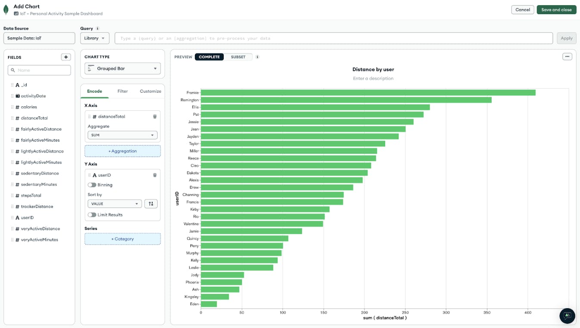Click the string icon beside userID field
The image size is (580, 328).
(x=17, y=218)
